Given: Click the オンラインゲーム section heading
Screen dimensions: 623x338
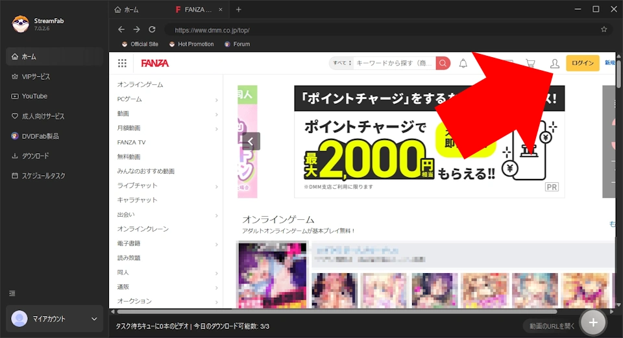Looking at the screenshot, I should 278,219.
